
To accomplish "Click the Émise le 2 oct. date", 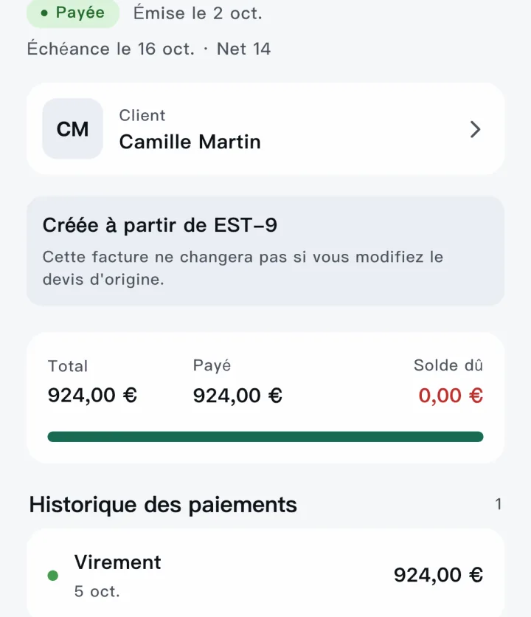I will click(x=198, y=13).
